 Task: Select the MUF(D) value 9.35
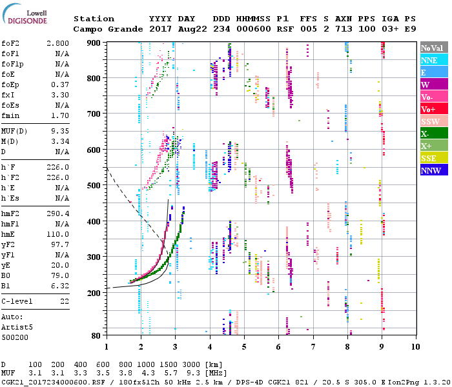[x=59, y=131]
